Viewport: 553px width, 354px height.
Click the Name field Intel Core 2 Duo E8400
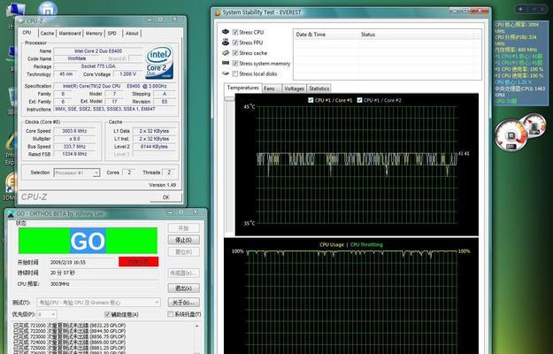98,51
